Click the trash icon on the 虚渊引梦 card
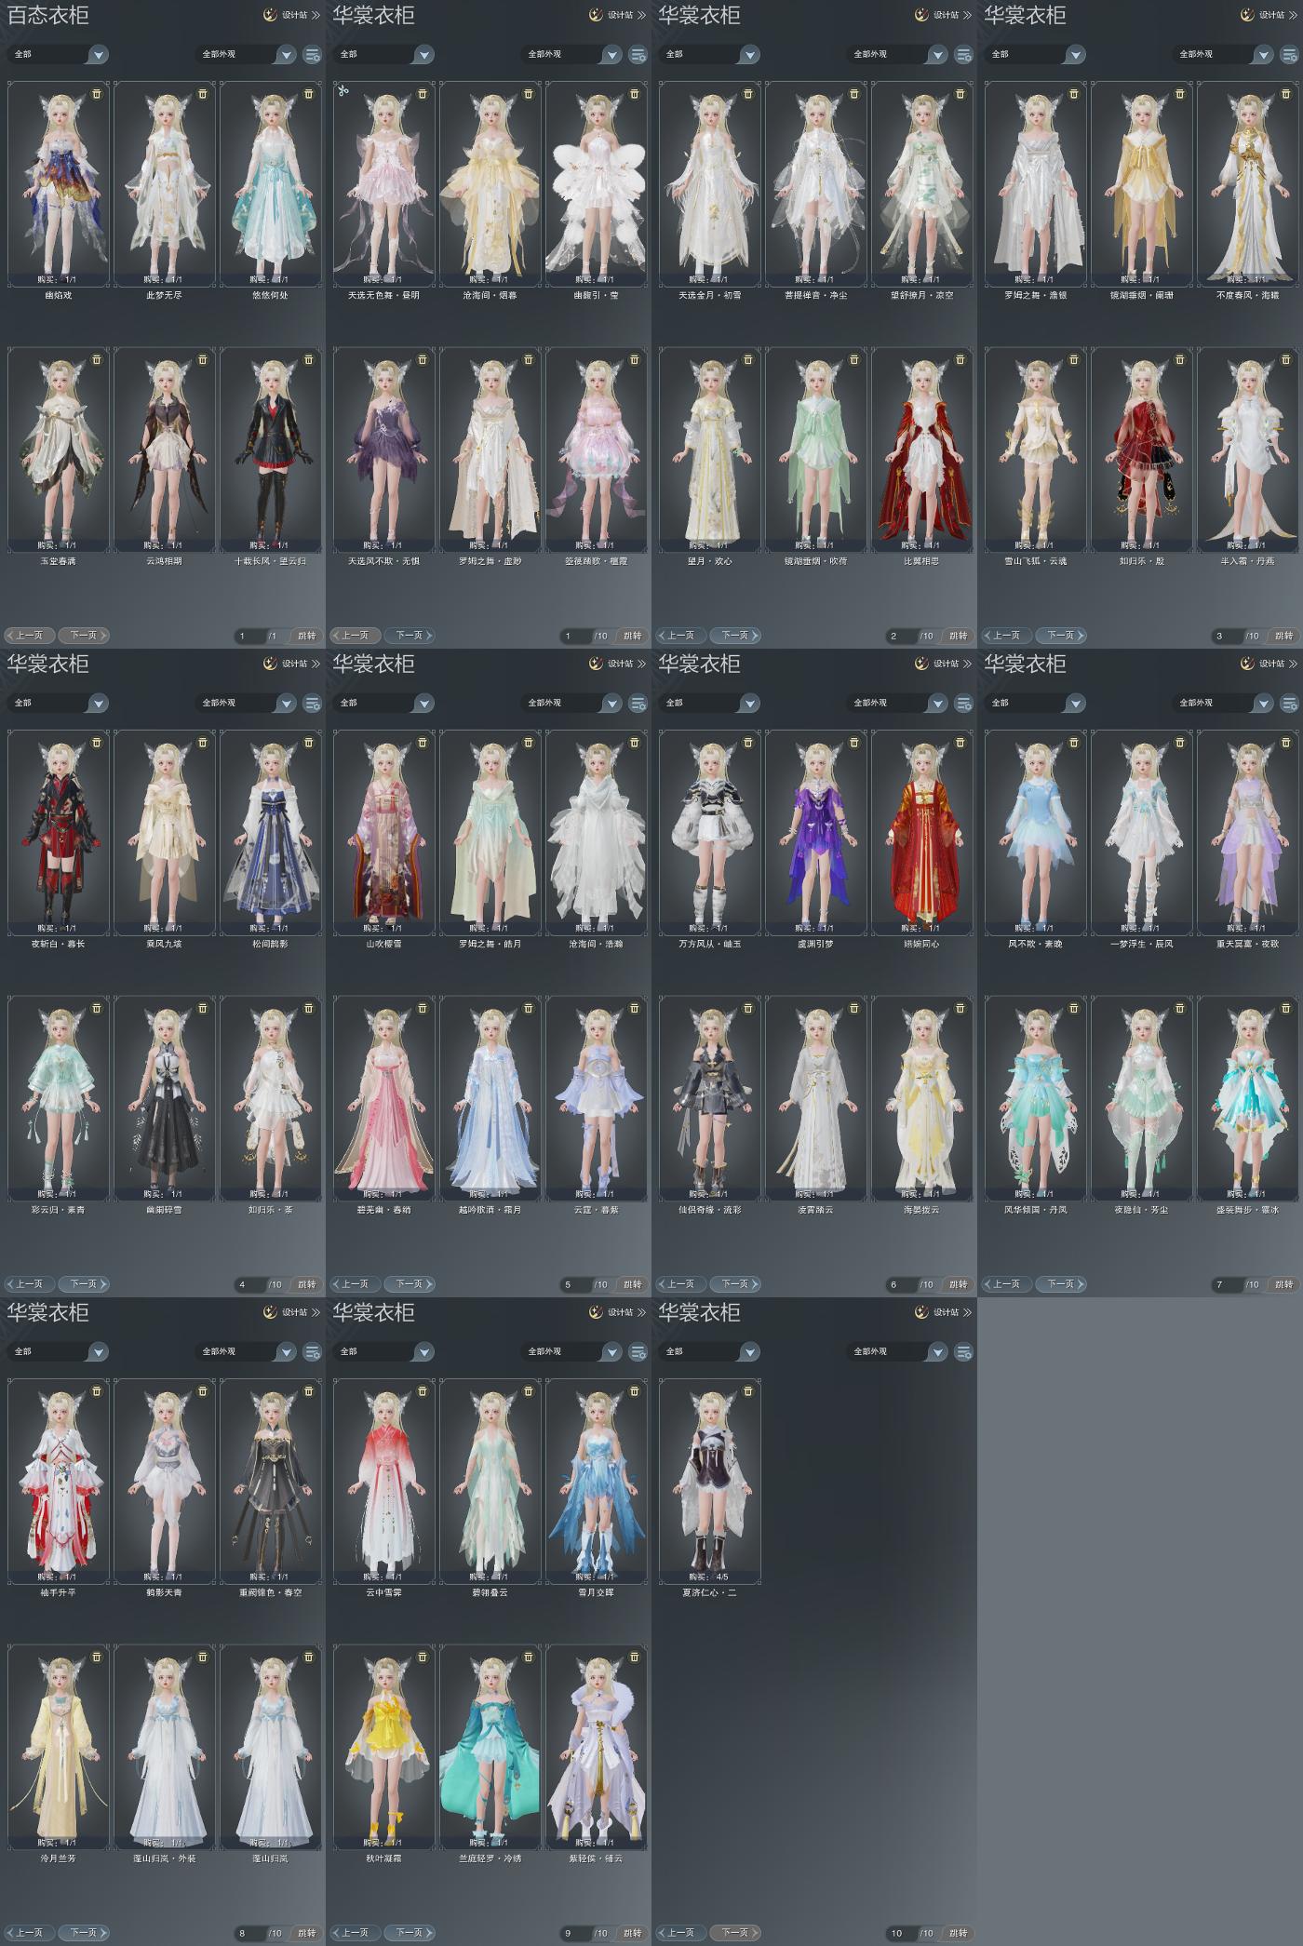 [x=854, y=742]
